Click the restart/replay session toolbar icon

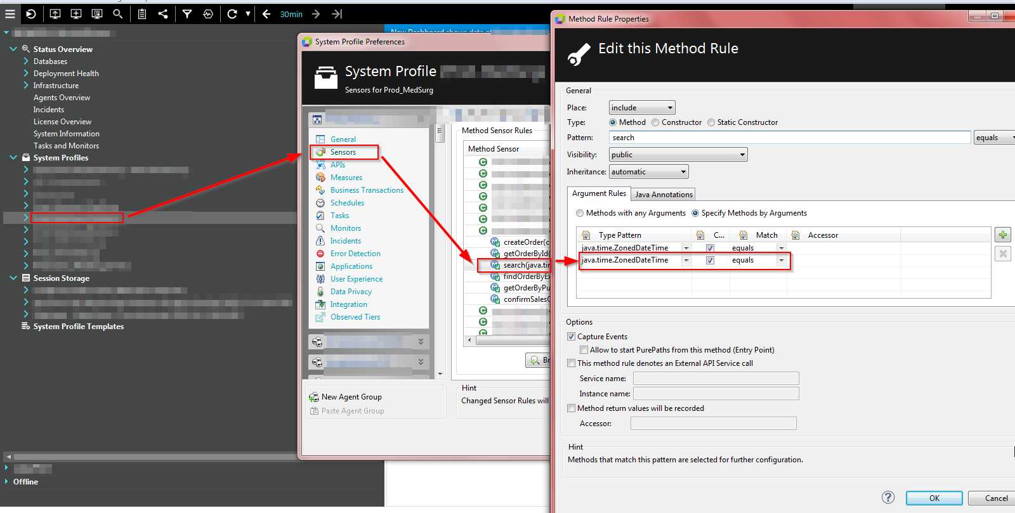31,13
